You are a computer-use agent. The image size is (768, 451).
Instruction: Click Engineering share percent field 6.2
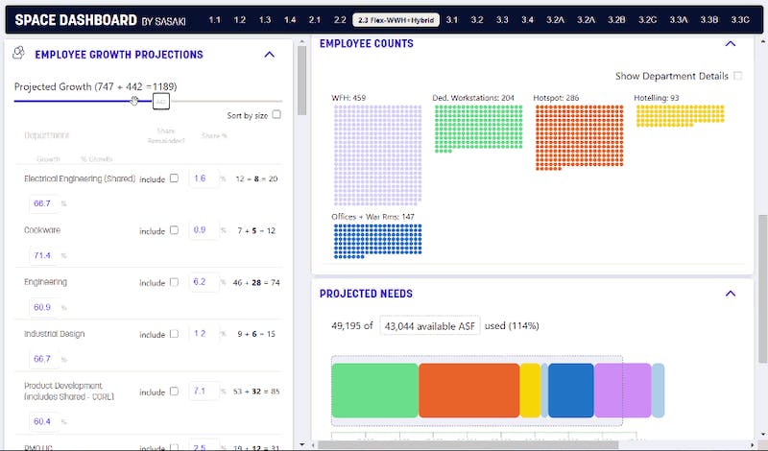tap(201, 282)
